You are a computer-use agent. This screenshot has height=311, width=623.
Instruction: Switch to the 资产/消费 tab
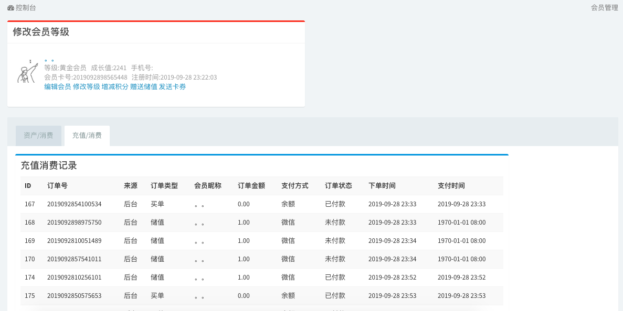(x=38, y=136)
